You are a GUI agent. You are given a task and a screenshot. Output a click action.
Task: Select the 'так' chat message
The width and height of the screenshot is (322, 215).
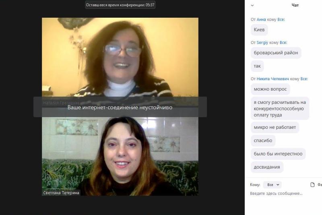point(257,66)
